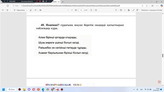
Task: Open PDF viewer settings gear
Action: coord(137,10)
